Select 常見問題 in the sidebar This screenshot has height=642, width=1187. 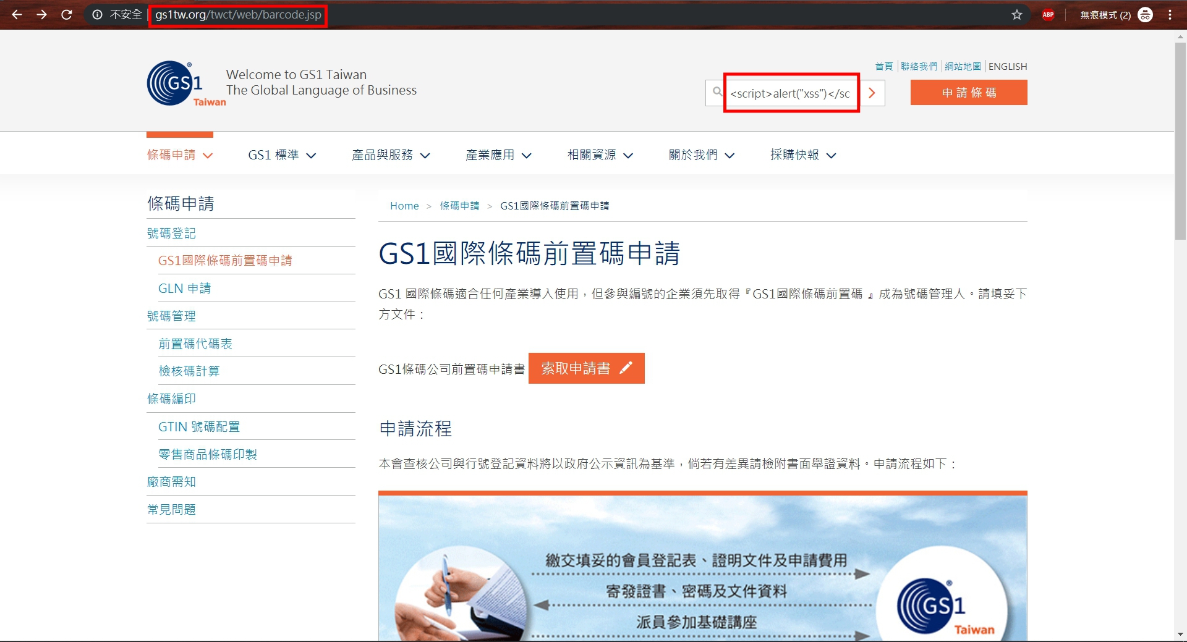tap(171, 509)
